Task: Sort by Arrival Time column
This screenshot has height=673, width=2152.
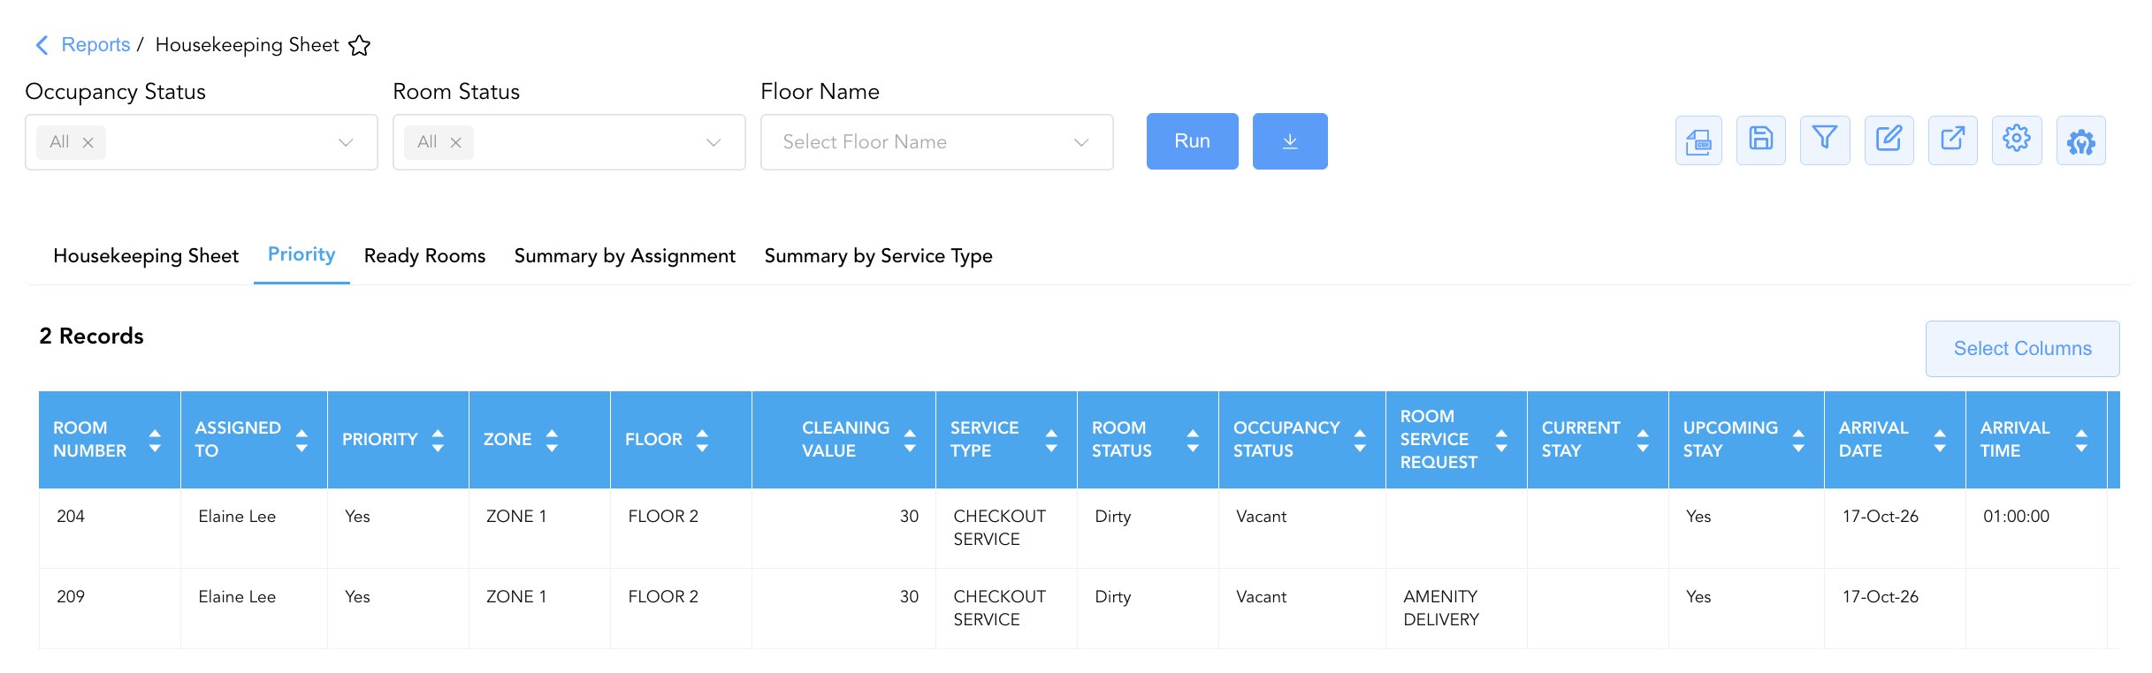Action: coord(2081,440)
